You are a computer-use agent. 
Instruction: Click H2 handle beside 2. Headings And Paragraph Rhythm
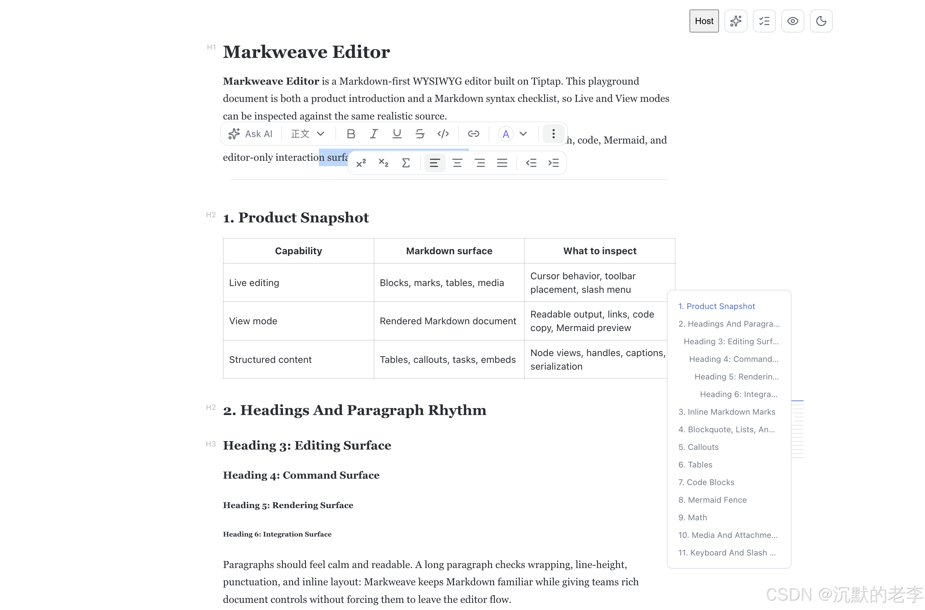[x=211, y=407]
